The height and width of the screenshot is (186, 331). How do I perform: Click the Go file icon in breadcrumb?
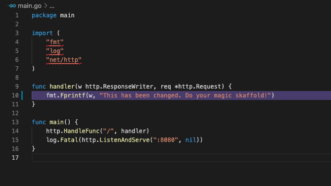tap(12, 6)
